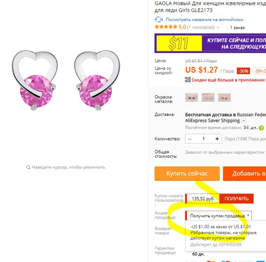266x262 pixels.
Task: Select the first metal color thumbnail
Action: (x=192, y=98)
